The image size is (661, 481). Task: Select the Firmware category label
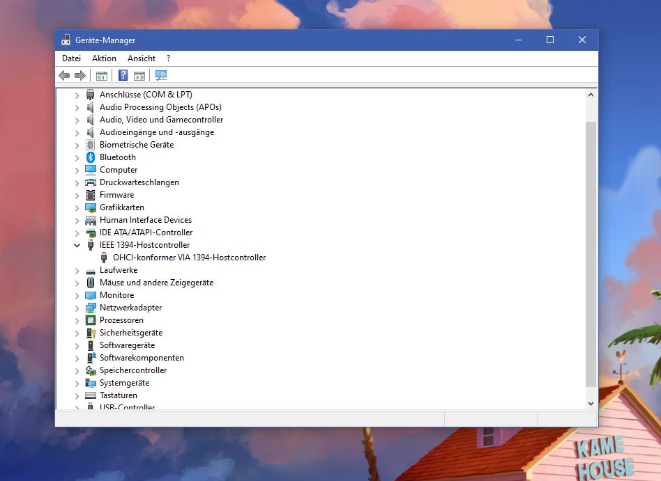(x=116, y=195)
